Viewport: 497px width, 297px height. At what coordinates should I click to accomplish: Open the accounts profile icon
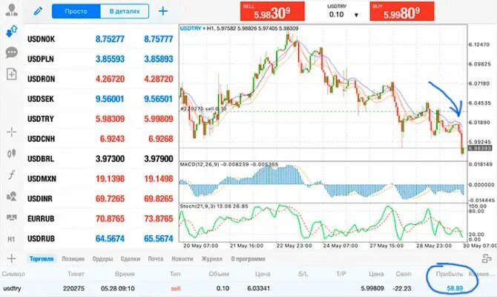click(11, 10)
